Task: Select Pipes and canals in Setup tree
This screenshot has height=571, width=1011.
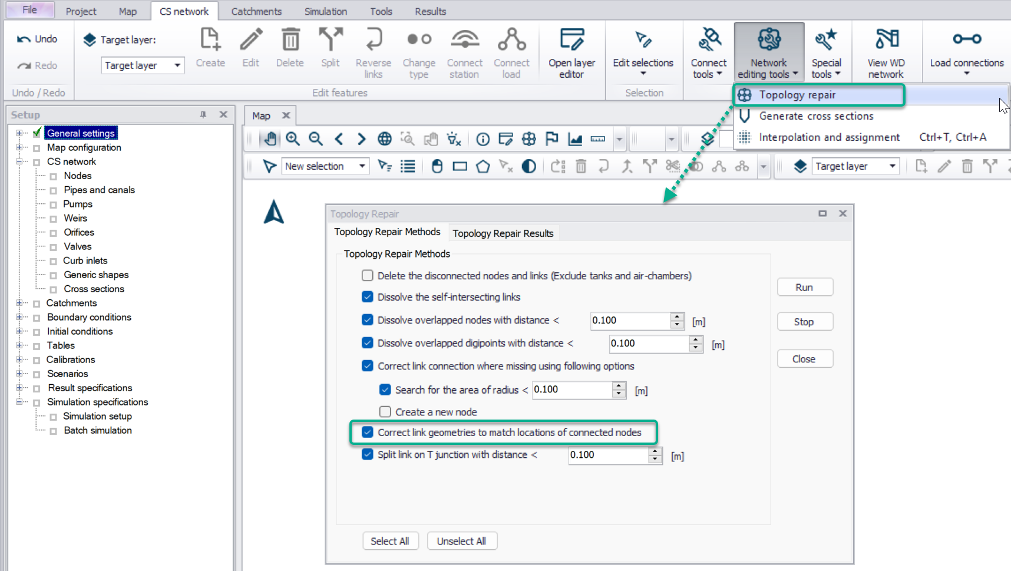Action: pyautogui.click(x=99, y=190)
